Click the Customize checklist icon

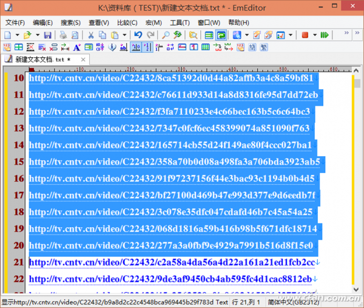pyautogui.click(x=280, y=35)
